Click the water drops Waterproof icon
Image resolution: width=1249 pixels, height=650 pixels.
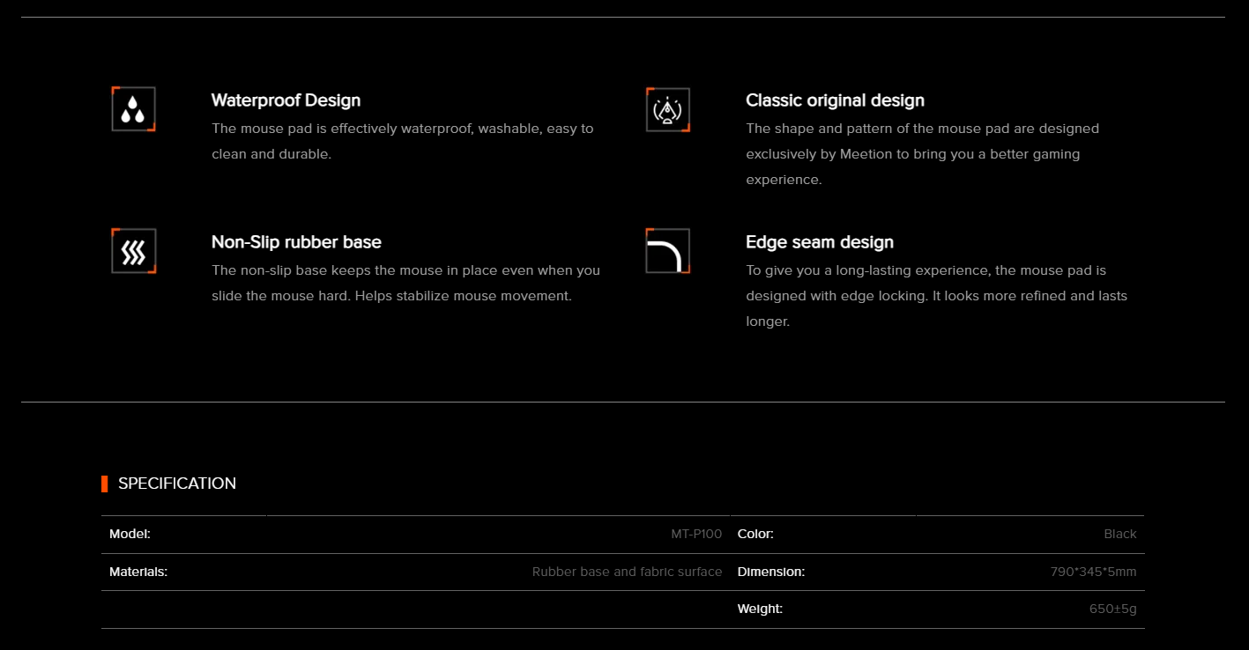(x=133, y=109)
